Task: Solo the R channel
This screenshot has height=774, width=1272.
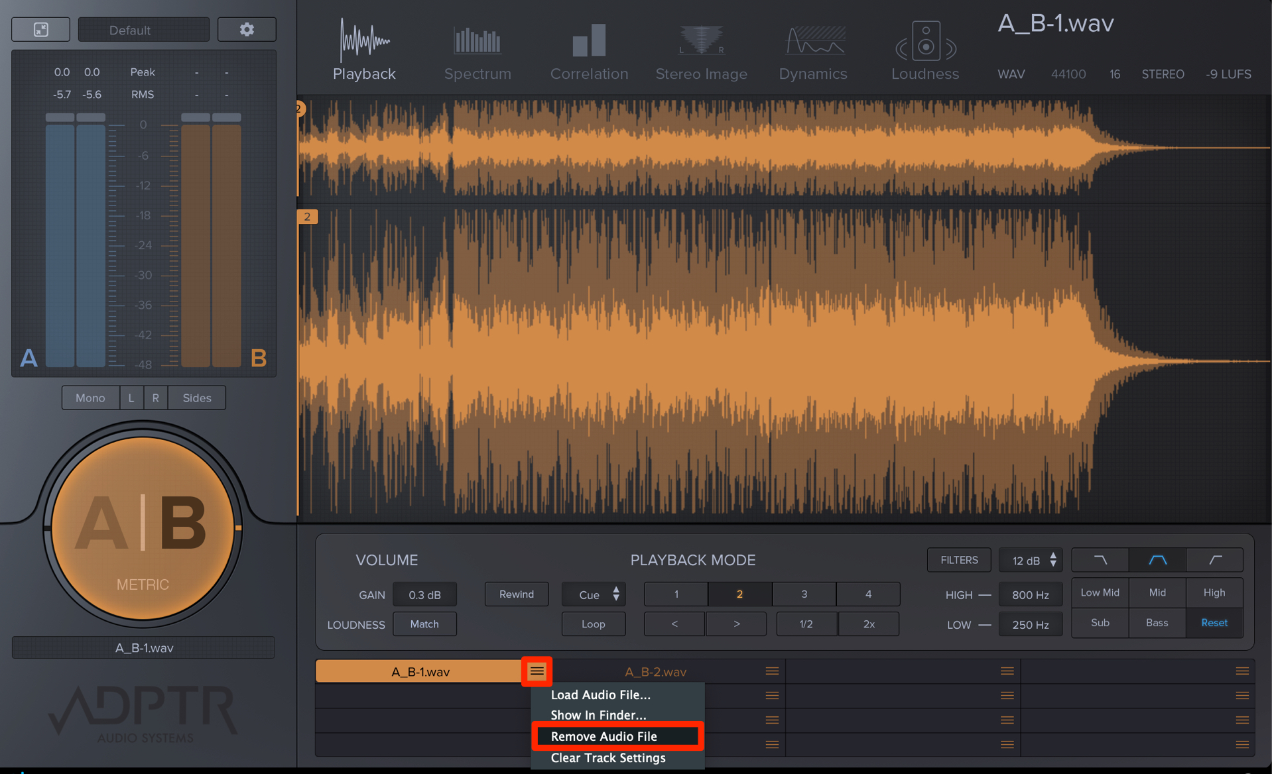Action: [x=155, y=398]
